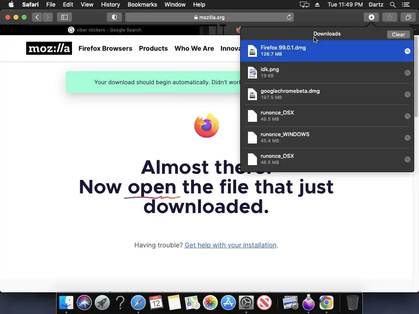419x314 pixels.
Task: Open the History menu
Action: tap(110, 4)
